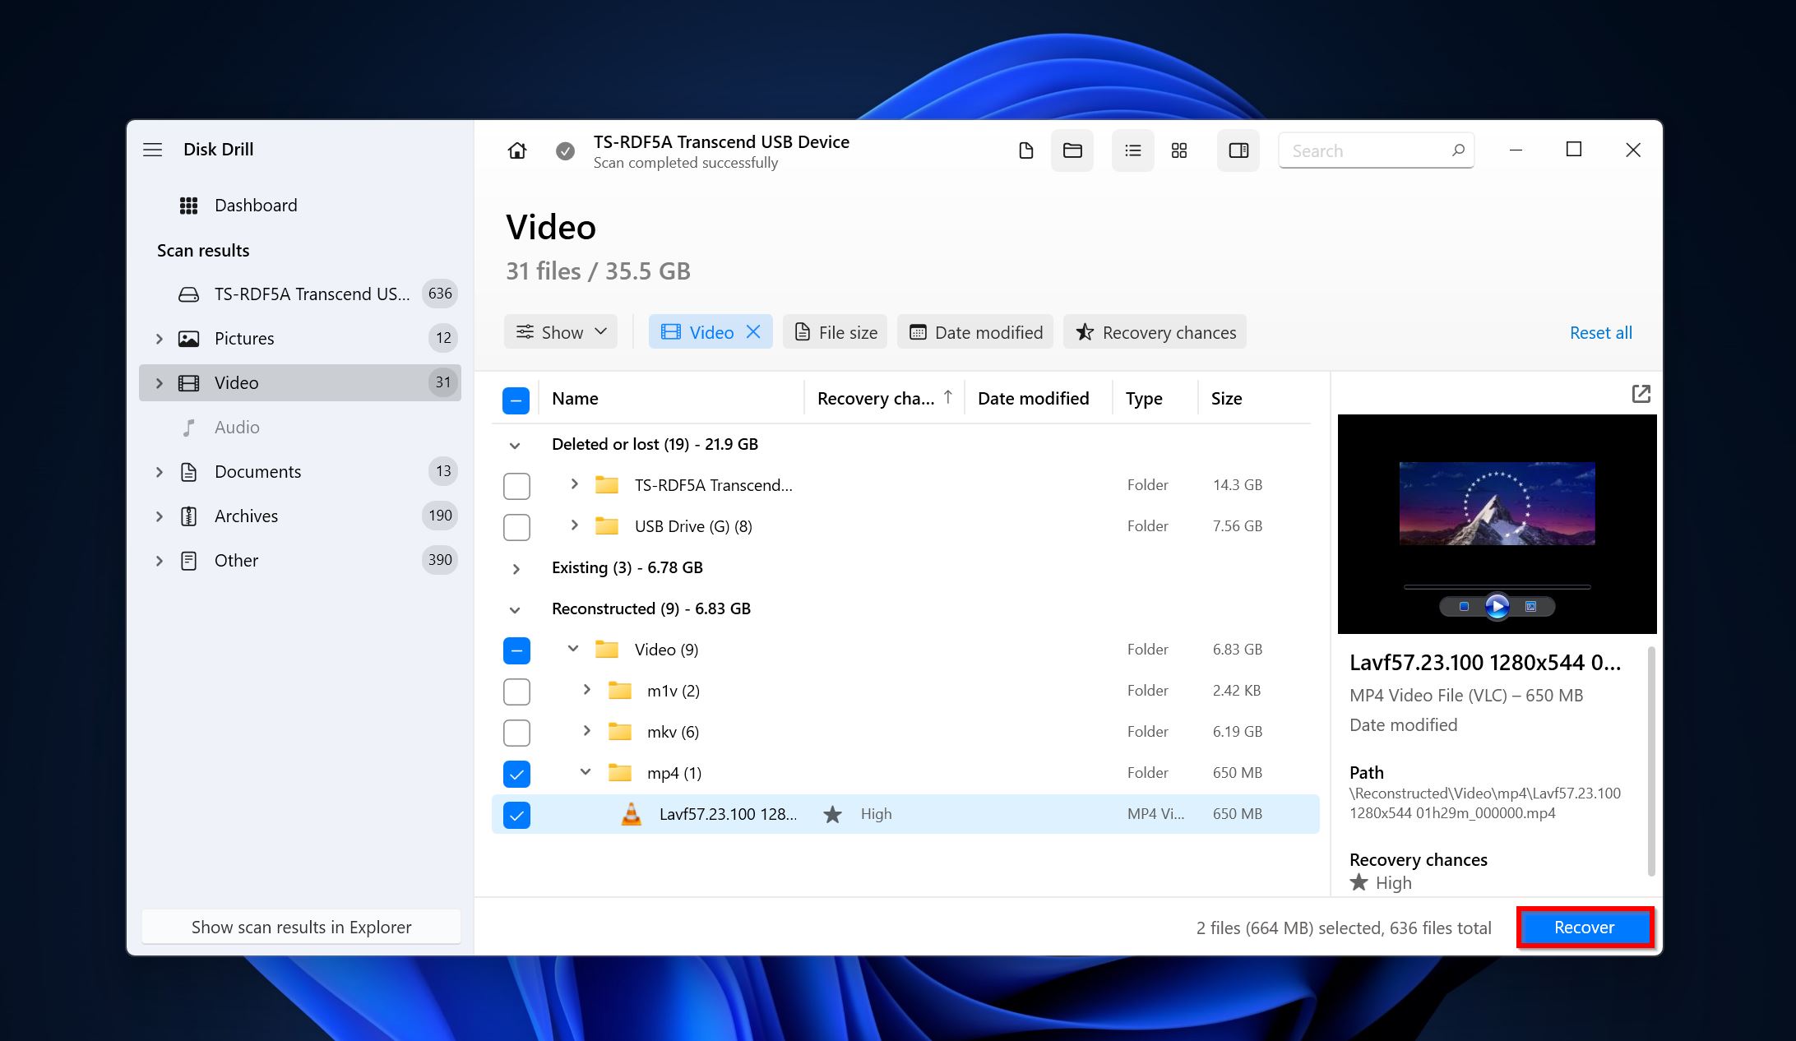Click the Recover button
The width and height of the screenshot is (1796, 1041).
(x=1584, y=926)
